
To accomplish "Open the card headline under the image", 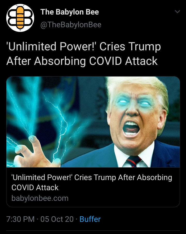I will point(92,182).
